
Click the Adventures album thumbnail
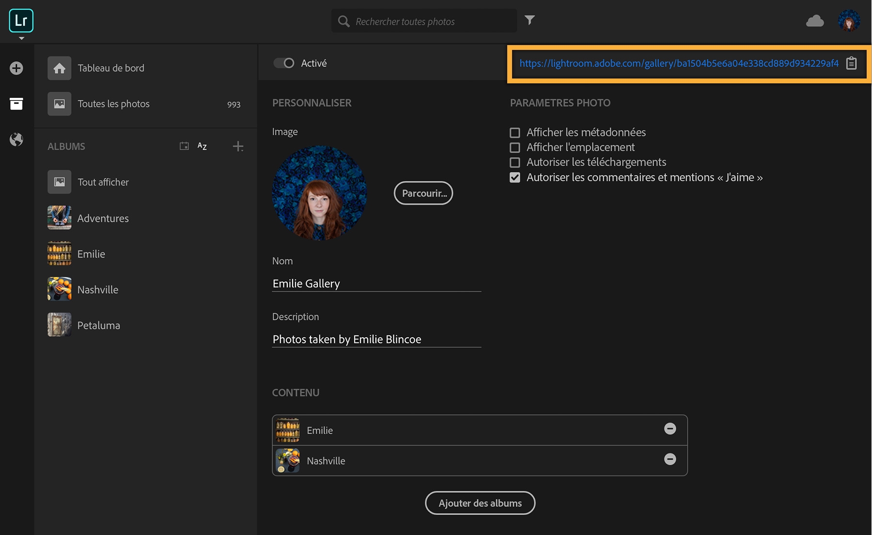60,218
